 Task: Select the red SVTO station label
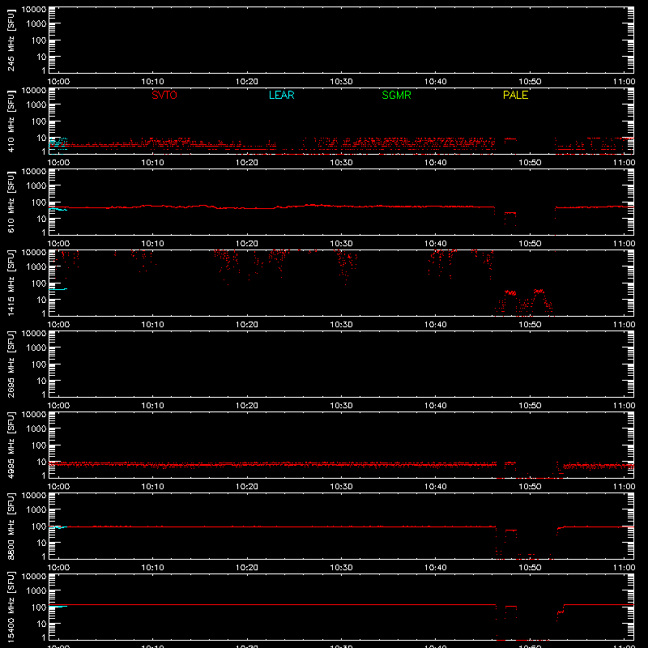coord(164,95)
